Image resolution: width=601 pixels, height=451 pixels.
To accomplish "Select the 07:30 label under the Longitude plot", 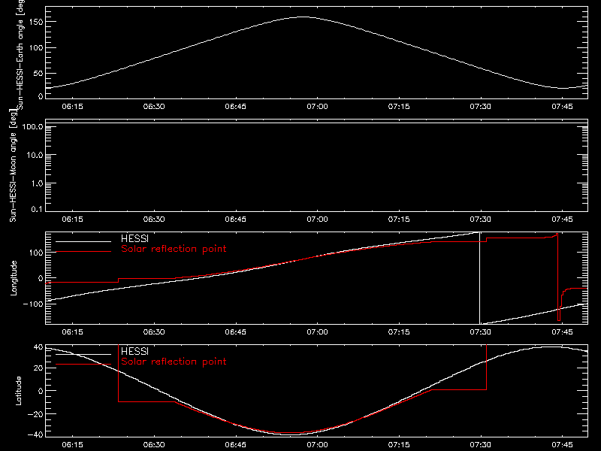I will point(481,331).
